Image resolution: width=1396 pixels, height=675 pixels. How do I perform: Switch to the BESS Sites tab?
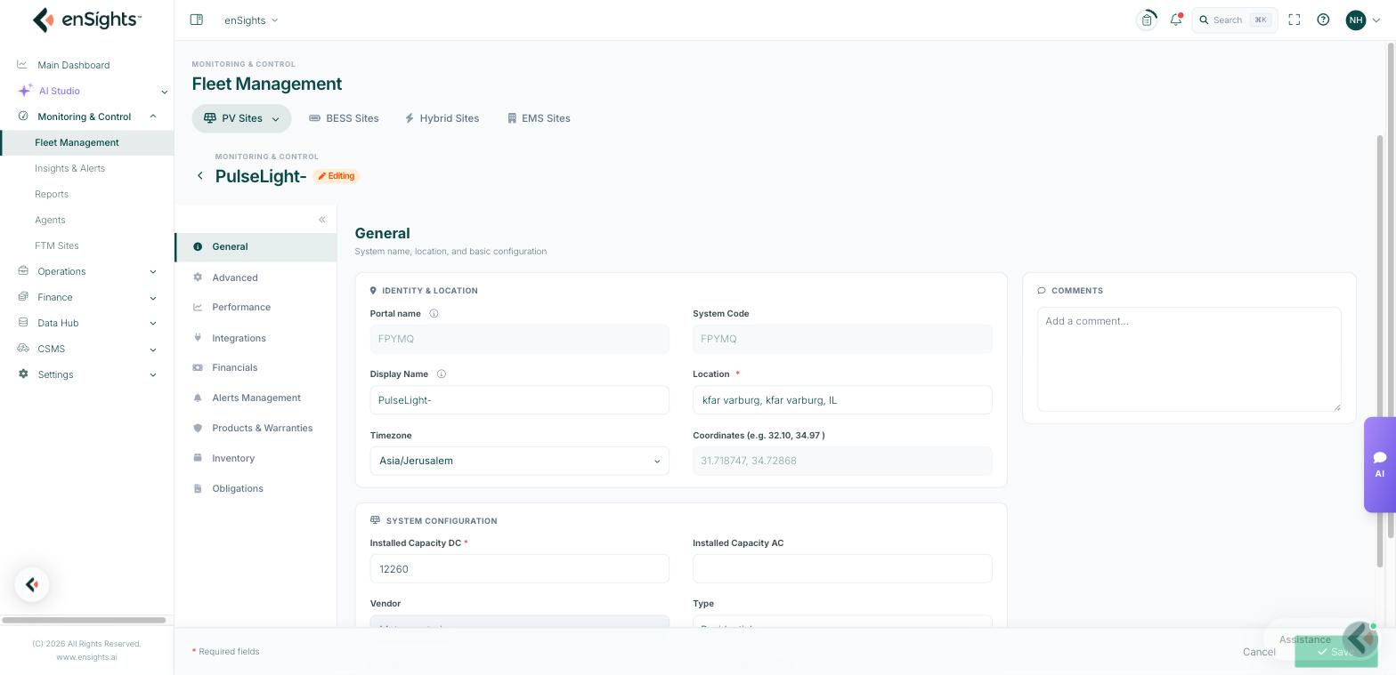pyautogui.click(x=344, y=118)
